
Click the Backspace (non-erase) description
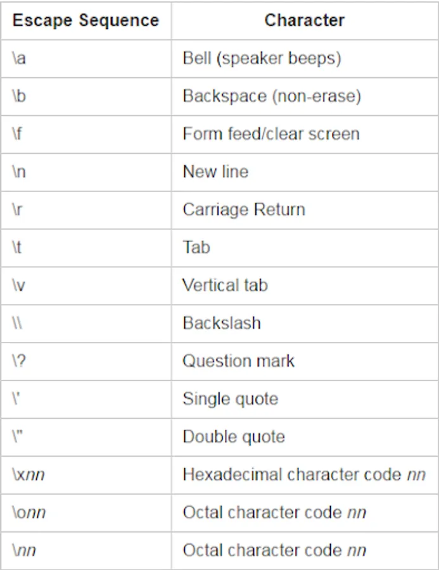[x=272, y=96]
